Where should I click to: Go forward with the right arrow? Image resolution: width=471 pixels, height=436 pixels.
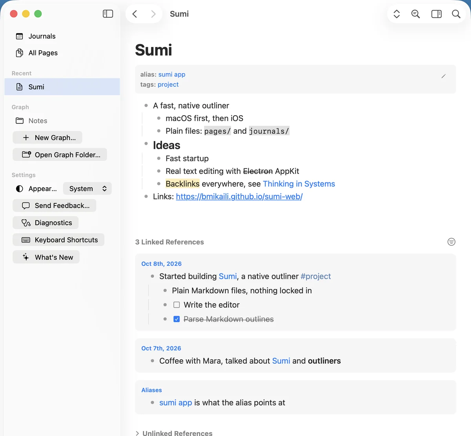click(153, 14)
